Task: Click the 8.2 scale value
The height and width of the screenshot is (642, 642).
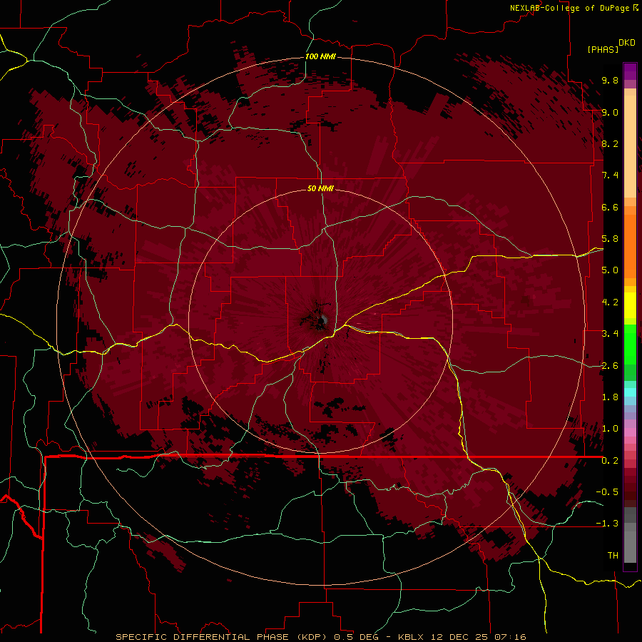Action: [x=610, y=143]
